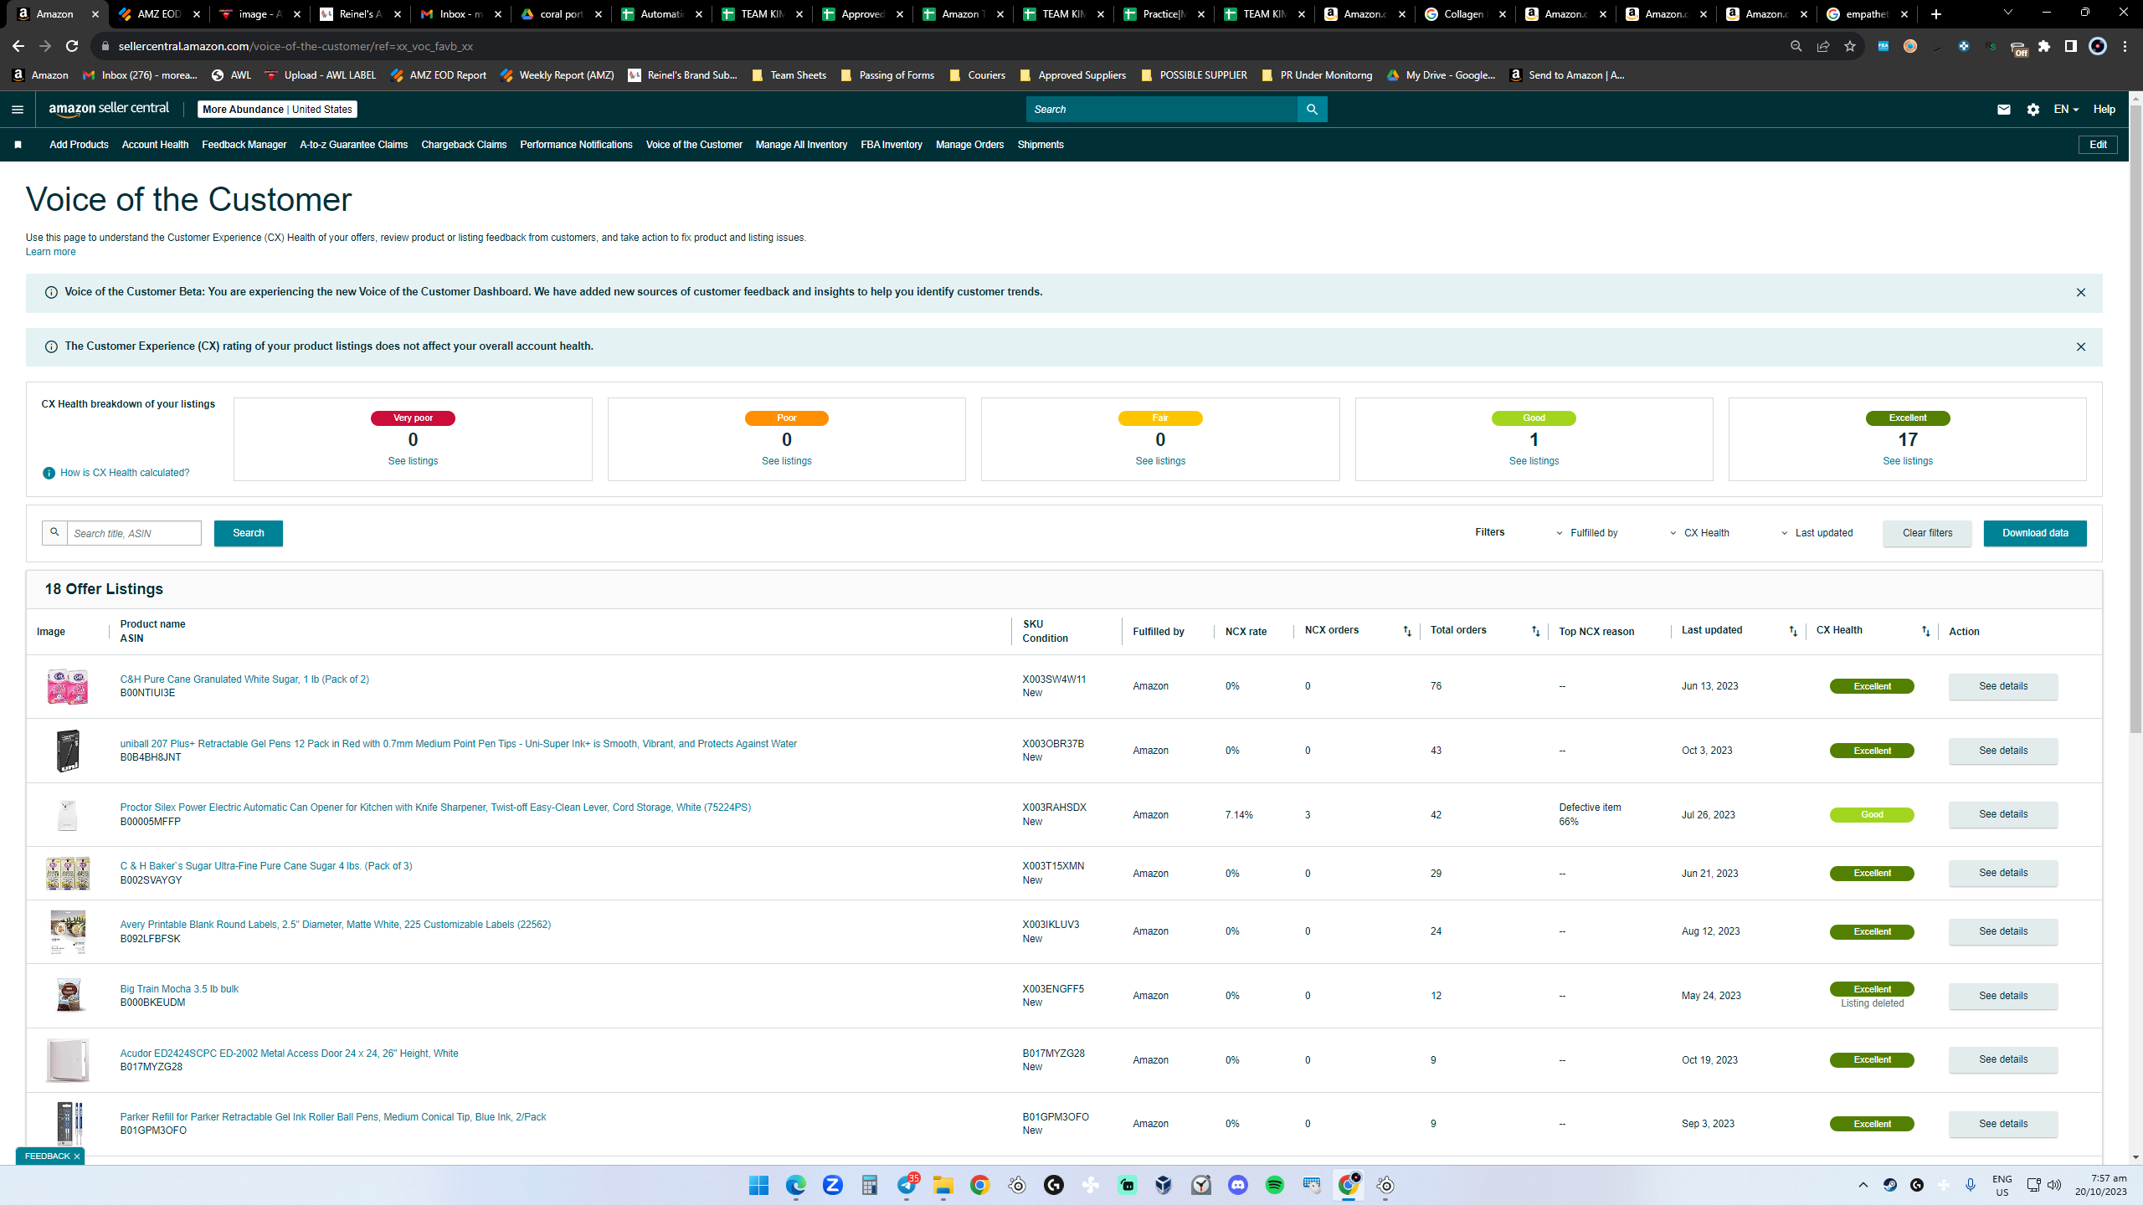Dismiss the Voice of the Customer Beta banner

click(x=2080, y=293)
